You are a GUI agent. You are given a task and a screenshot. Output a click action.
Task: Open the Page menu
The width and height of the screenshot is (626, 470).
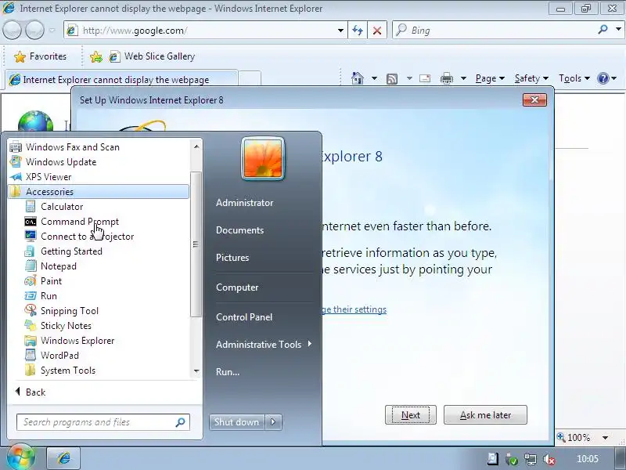pyautogui.click(x=490, y=78)
